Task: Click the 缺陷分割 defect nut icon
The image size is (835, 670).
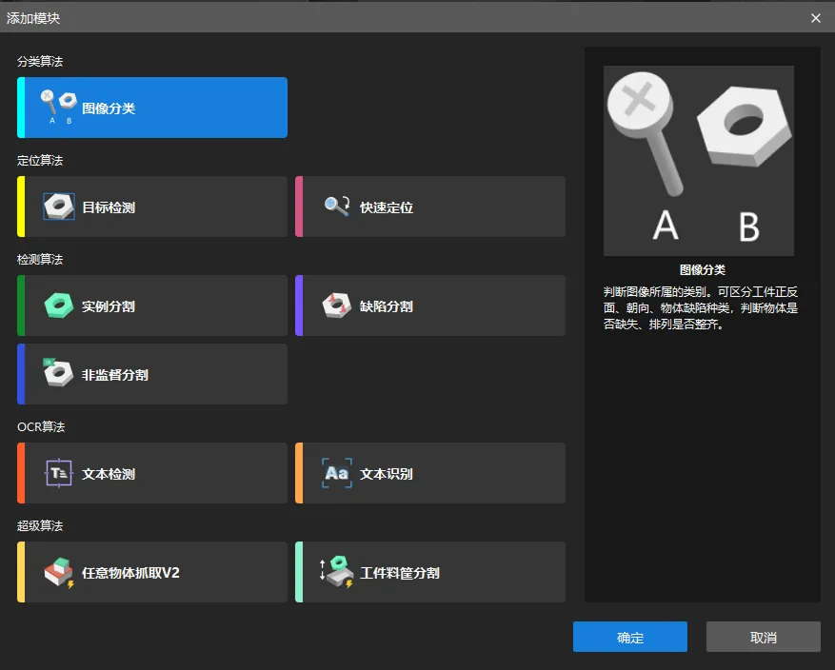Action: pos(336,306)
